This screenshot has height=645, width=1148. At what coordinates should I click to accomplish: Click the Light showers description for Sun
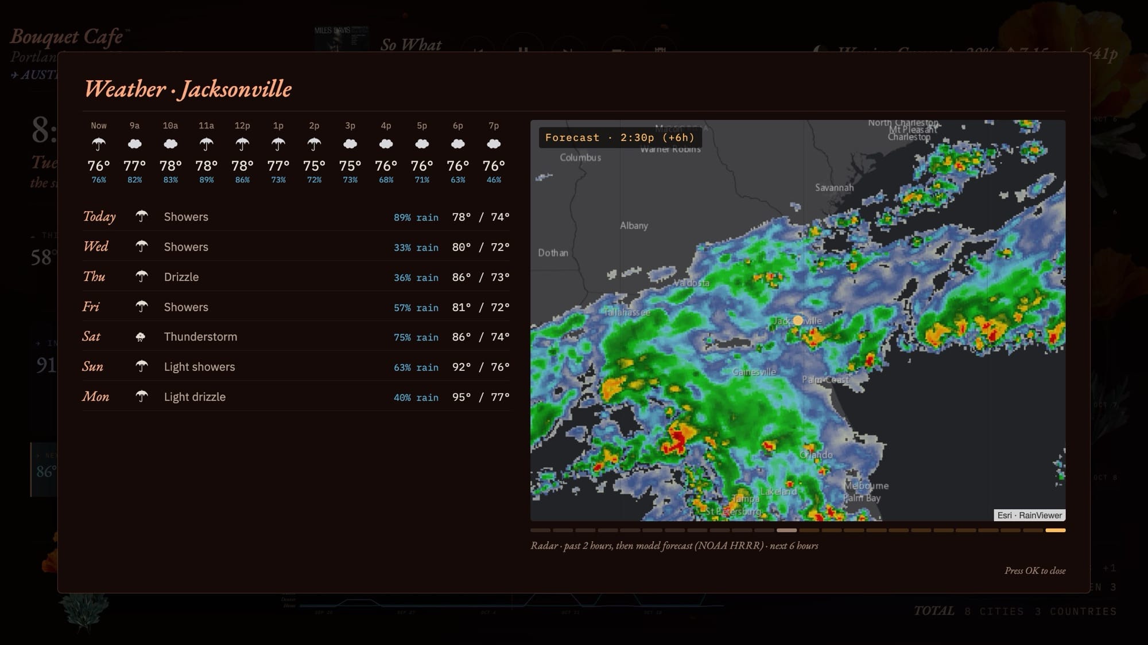200,367
